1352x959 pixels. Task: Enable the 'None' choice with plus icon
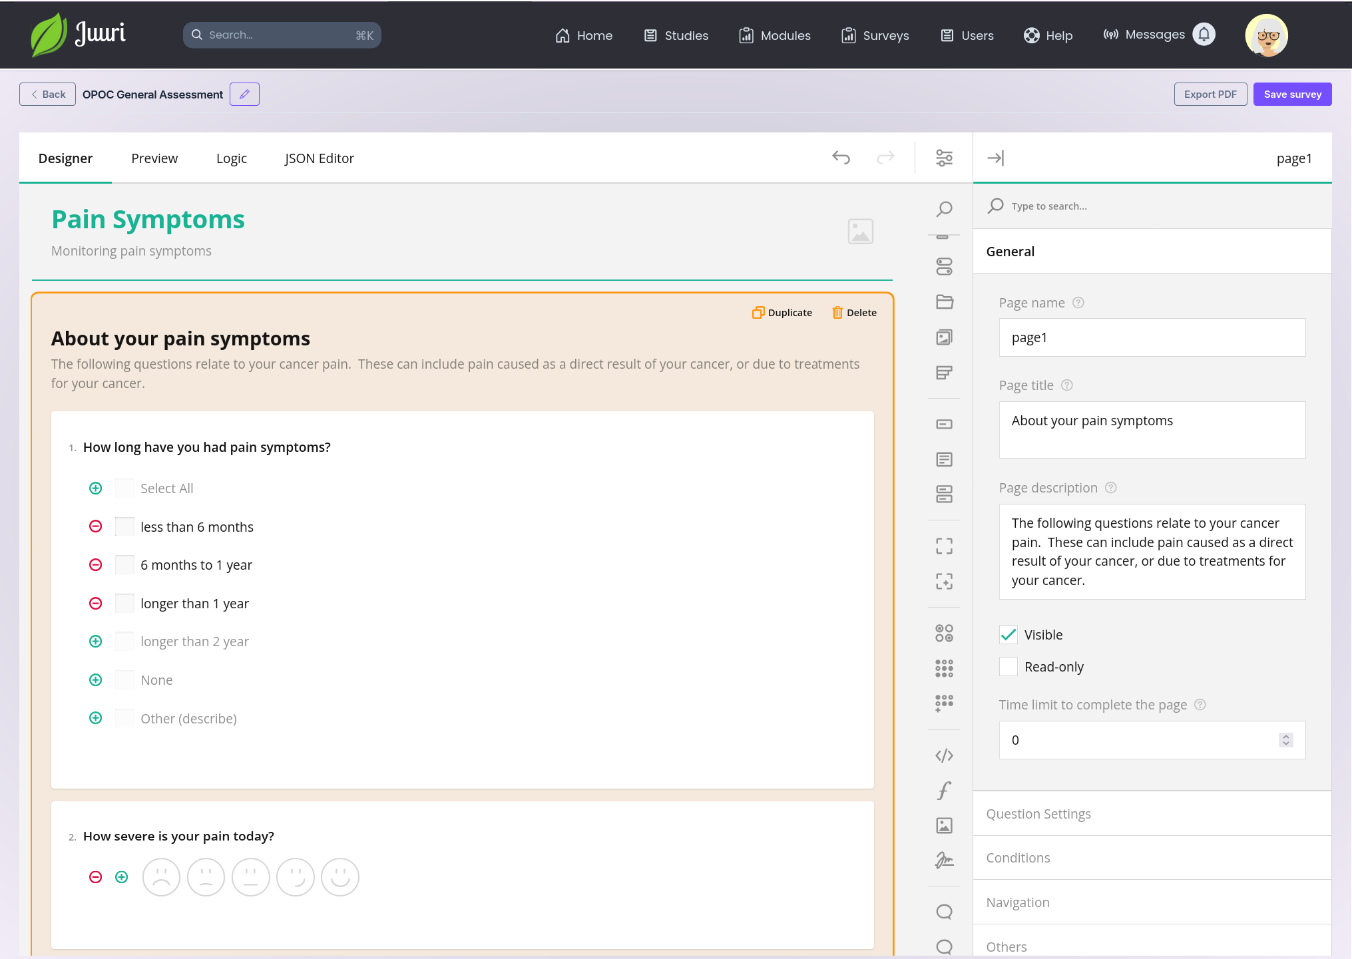point(96,679)
